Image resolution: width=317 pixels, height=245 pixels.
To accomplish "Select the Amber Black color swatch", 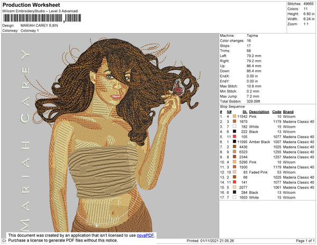I will click(235, 142).
